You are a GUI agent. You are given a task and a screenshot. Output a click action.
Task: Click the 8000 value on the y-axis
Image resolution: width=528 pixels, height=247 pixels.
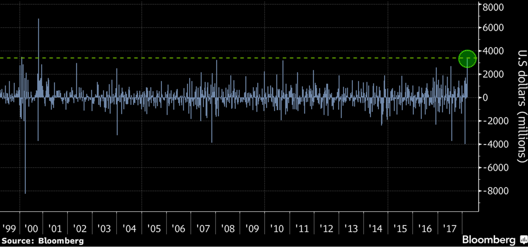click(493, 7)
